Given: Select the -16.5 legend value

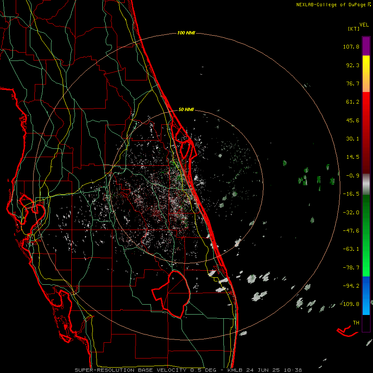Looking at the screenshot, I should [351, 194].
